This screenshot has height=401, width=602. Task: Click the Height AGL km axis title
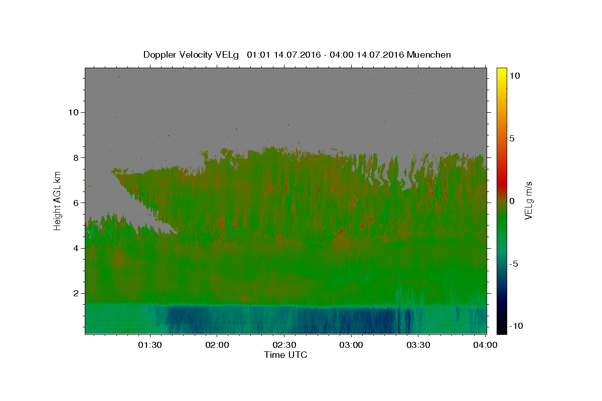[x=57, y=200]
